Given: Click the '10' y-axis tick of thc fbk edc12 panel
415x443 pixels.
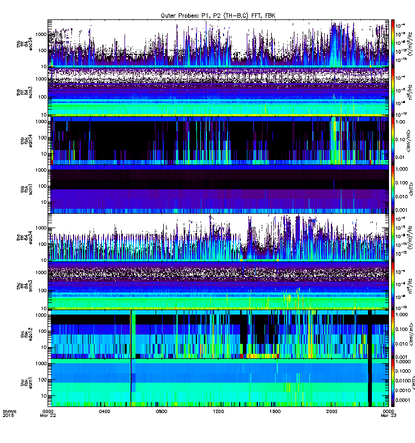Looking at the screenshot, I should [44, 348].
